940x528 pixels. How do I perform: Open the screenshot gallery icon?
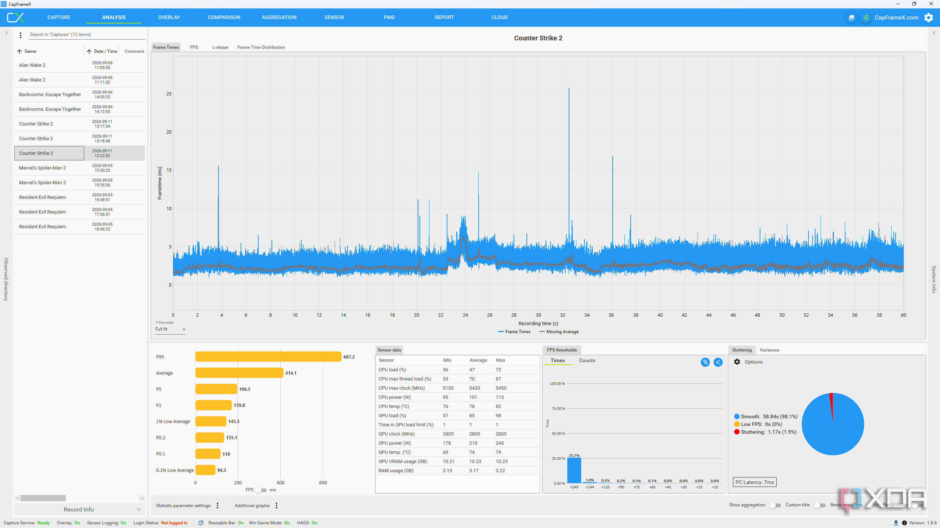[851, 18]
